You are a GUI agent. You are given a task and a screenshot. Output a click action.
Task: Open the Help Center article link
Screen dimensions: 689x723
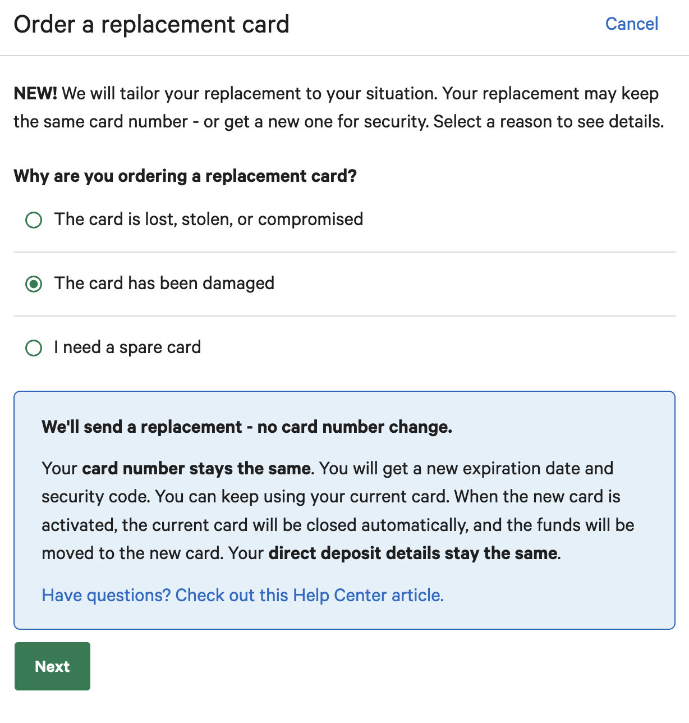tap(242, 595)
